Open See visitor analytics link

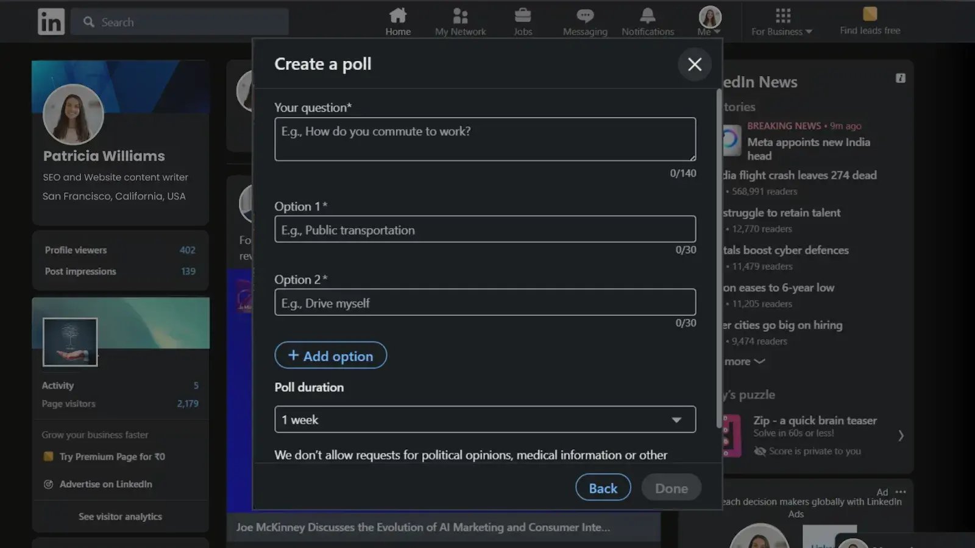[120, 516]
